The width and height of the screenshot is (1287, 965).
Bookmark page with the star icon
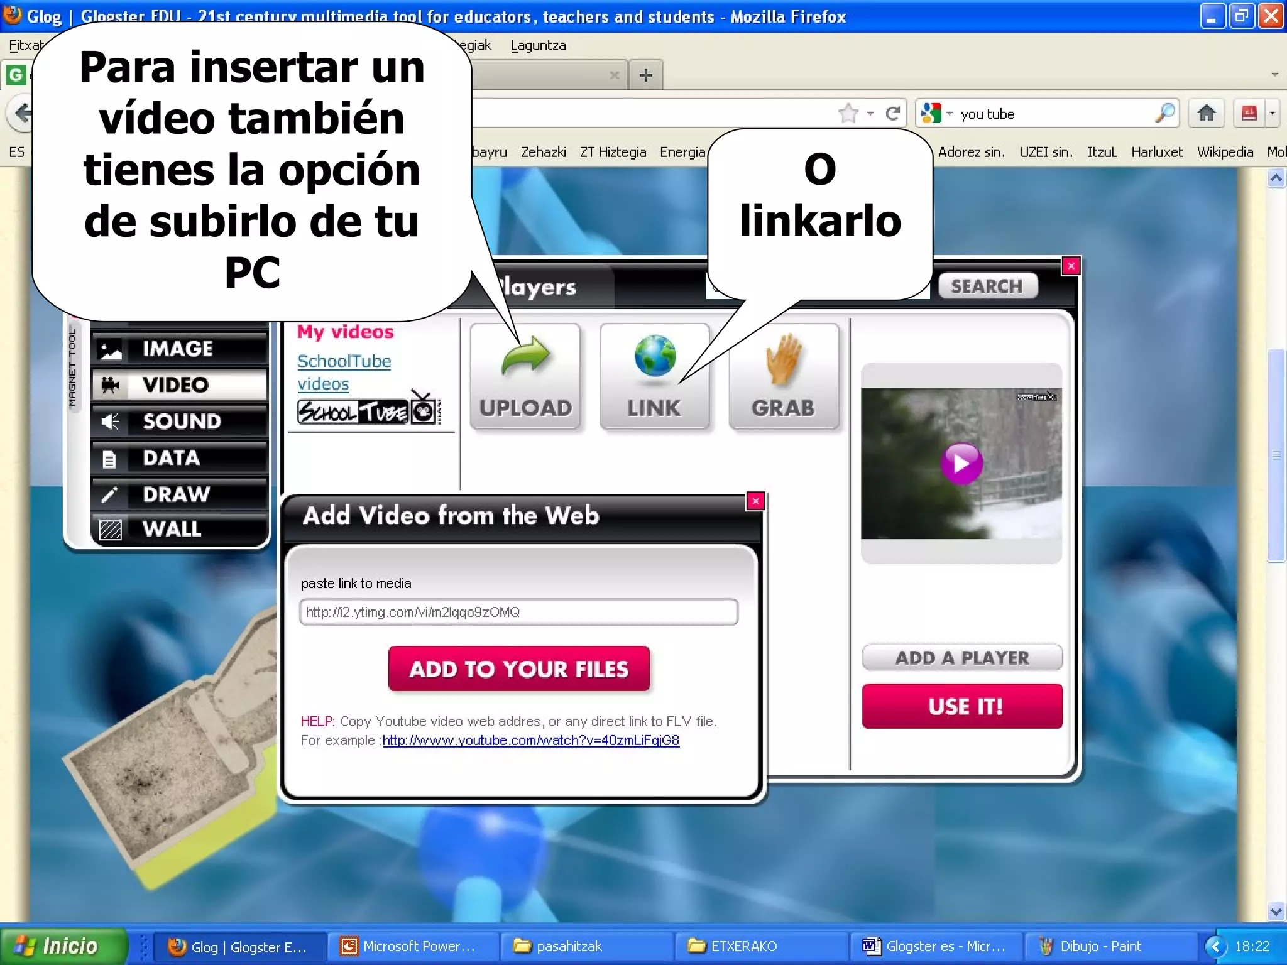click(848, 114)
